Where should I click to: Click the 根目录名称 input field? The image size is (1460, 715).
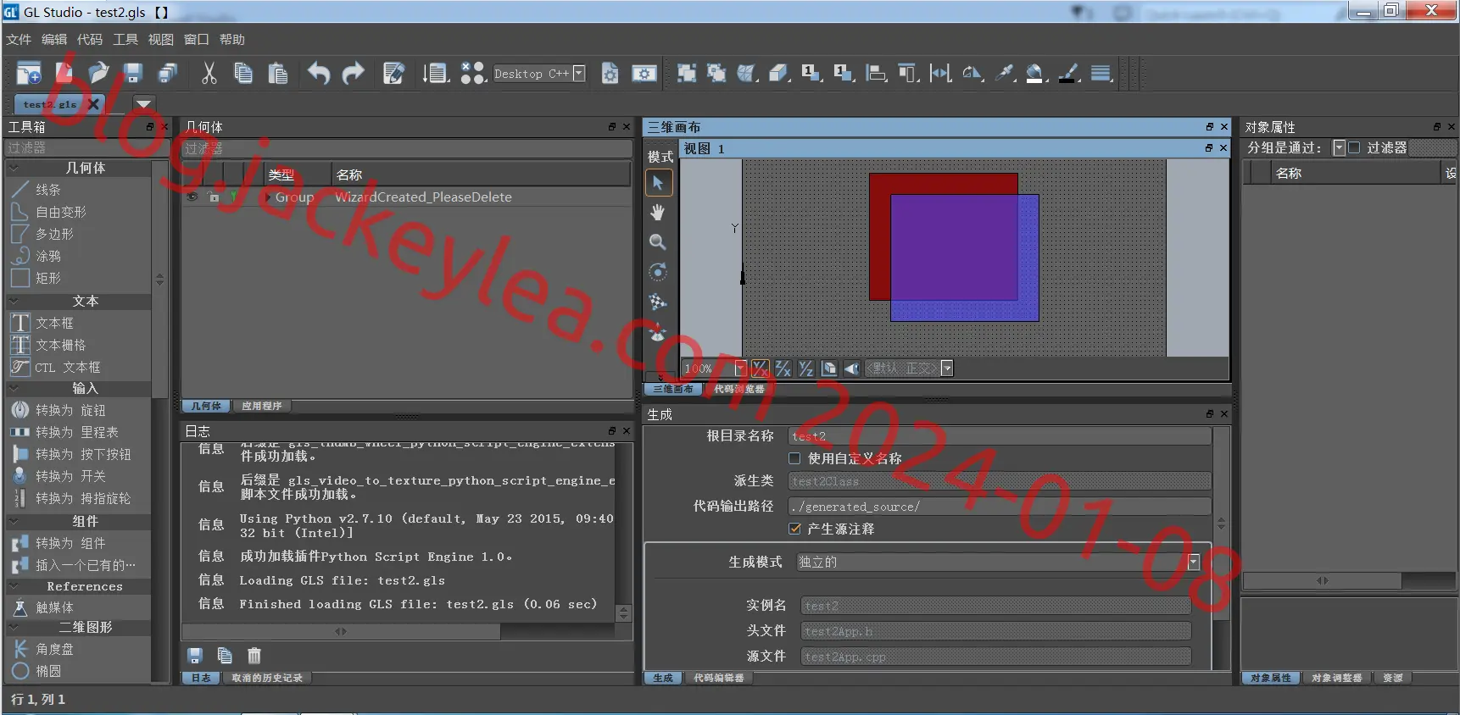[x=1000, y=436]
